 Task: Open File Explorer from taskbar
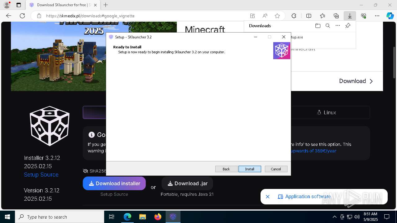point(143,217)
